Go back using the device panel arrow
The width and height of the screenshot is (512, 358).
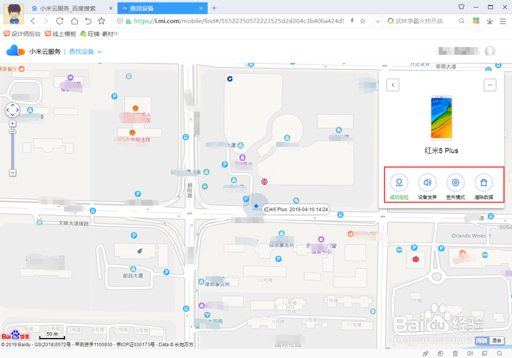393,85
